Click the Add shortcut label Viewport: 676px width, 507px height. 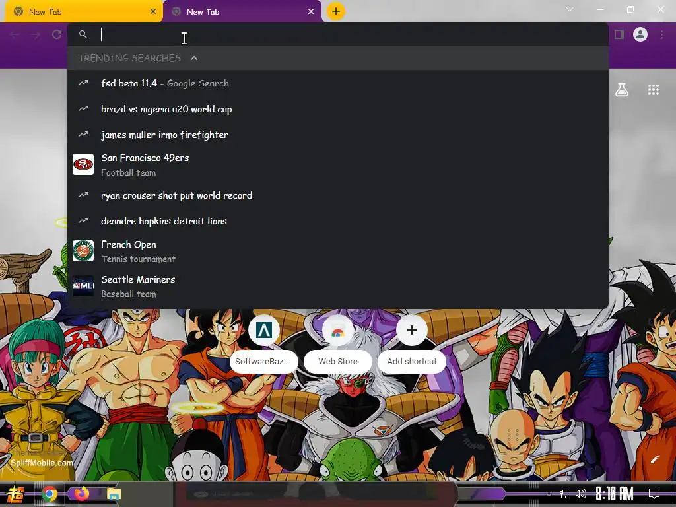pyautogui.click(x=412, y=362)
